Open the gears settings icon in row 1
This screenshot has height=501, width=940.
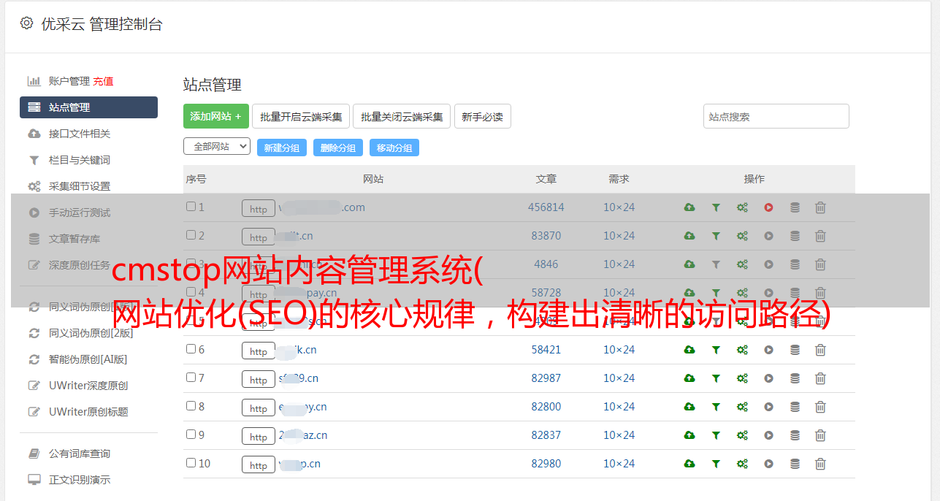click(742, 207)
